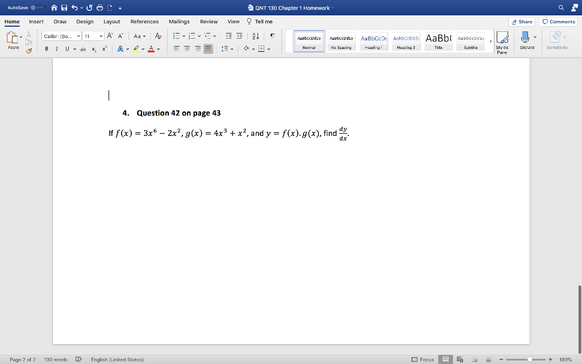Toggle bold formatting

click(x=47, y=49)
